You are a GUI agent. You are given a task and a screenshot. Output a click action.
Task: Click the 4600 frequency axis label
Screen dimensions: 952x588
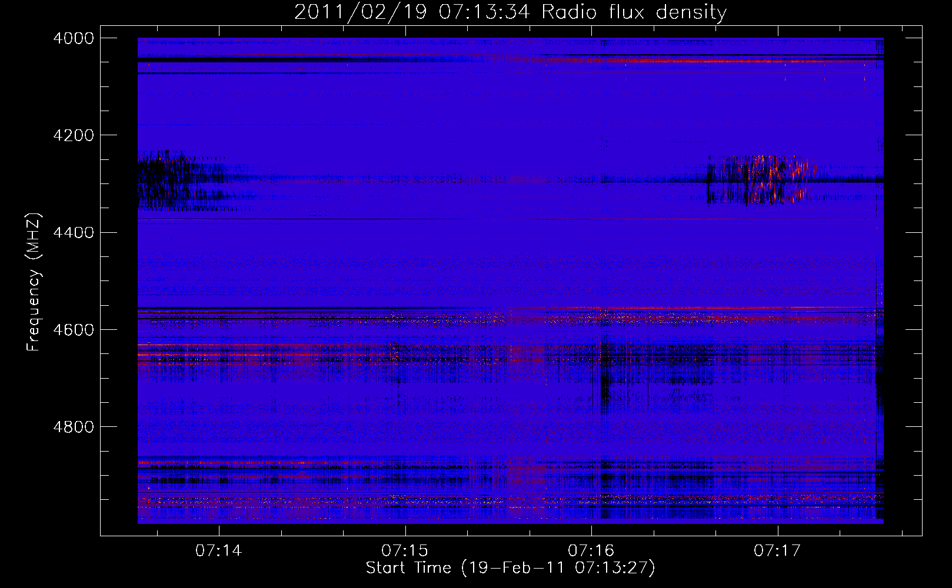click(73, 329)
